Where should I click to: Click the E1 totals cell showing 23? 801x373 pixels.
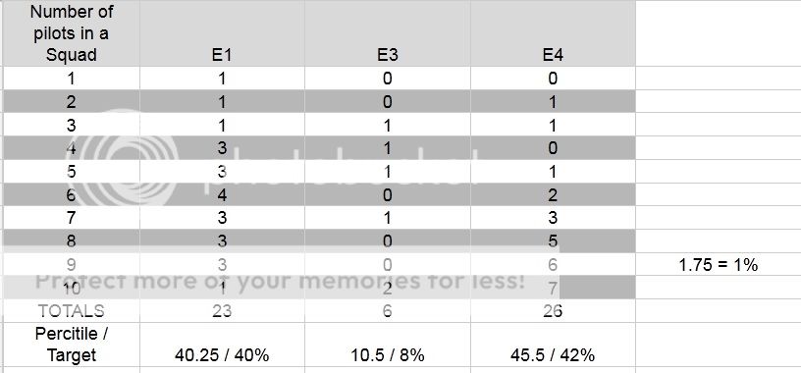click(x=222, y=310)
